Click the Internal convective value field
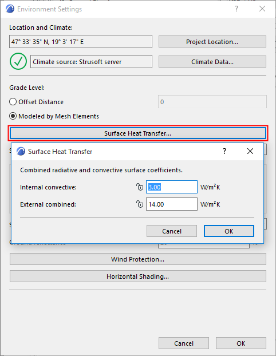The height and width of the screenshot is (356, 276). point(172,187)
